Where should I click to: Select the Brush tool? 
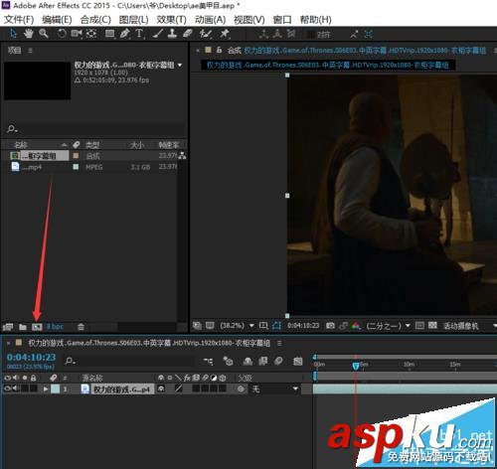[158, 34]
